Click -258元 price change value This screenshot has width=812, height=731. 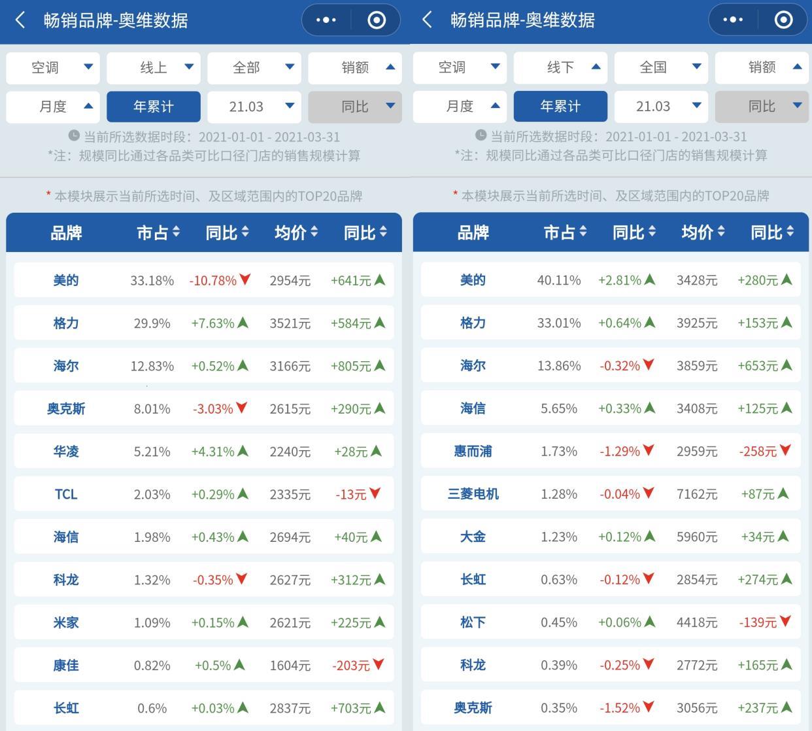(x=758, y=452)
